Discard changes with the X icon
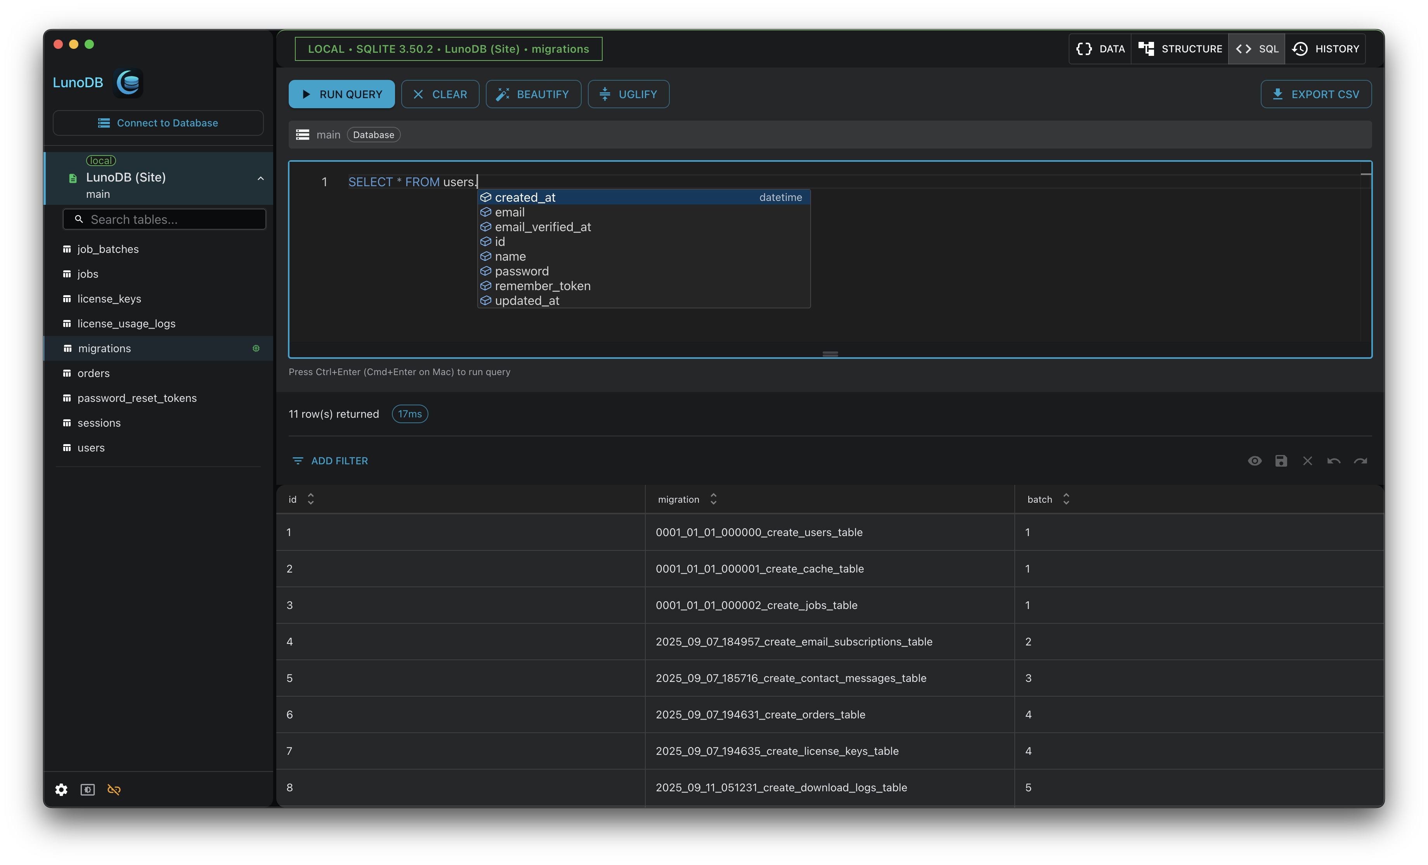The image size is (1428, 865). tap(1307, 460)
